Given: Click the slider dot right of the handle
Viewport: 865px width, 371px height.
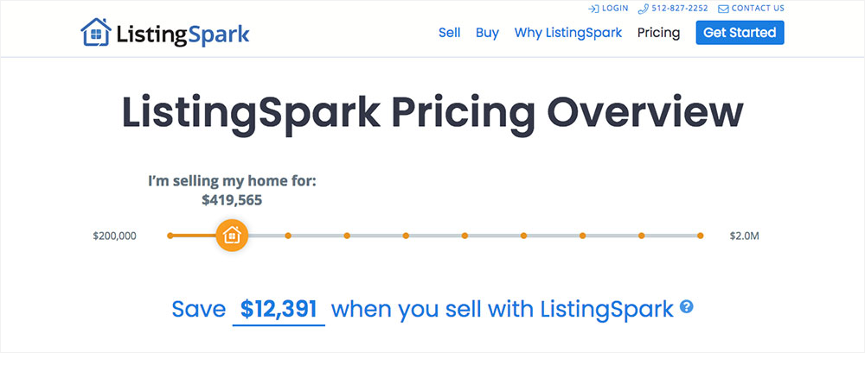Looking at the screenshot, I should (x=288, y=236).
